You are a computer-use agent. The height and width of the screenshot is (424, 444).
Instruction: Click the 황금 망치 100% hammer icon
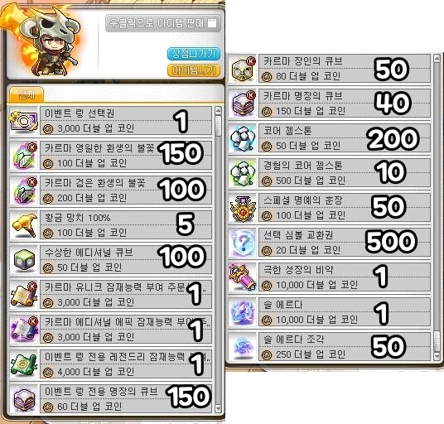(x=23, y=225)
